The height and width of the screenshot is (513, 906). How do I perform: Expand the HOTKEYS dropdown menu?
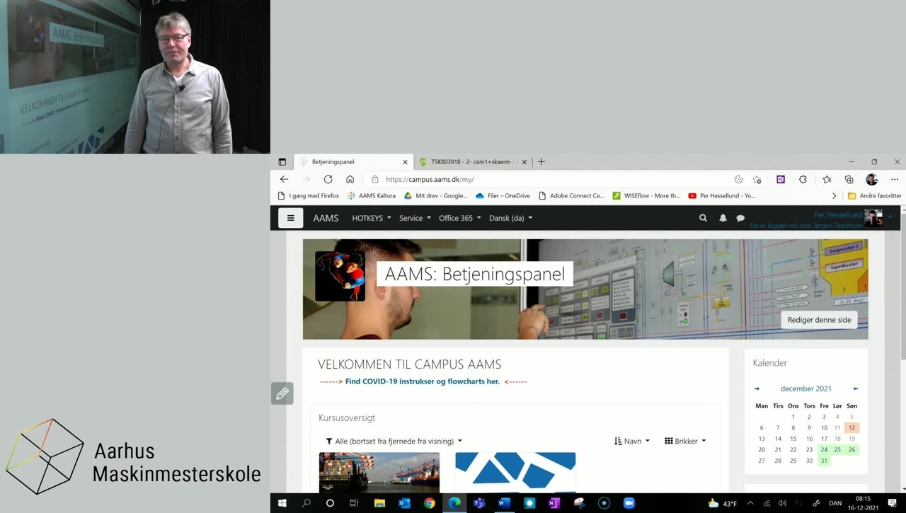point(372,218)
